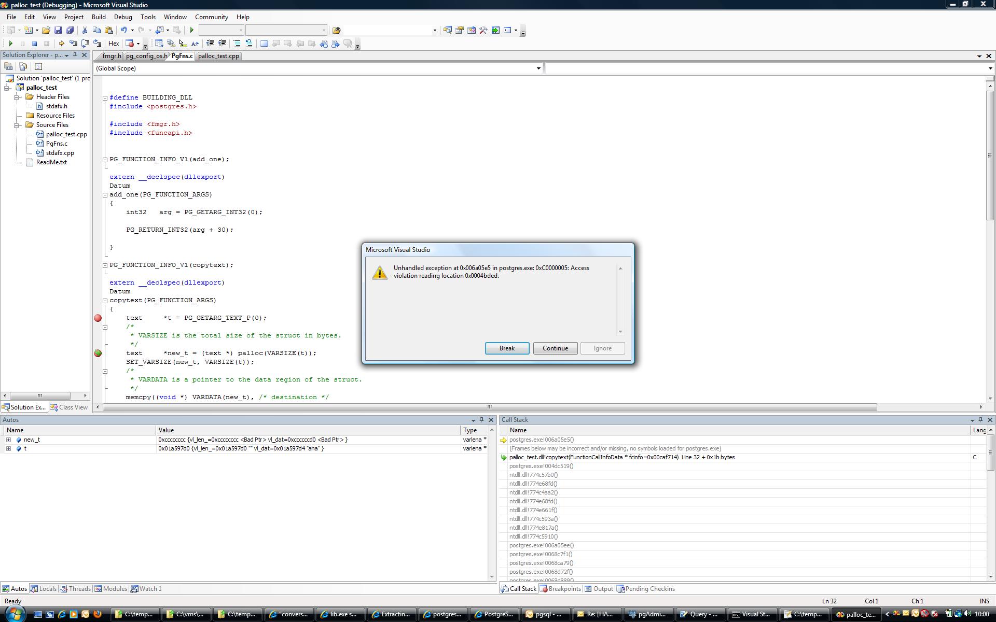
Task: Click Continue in the exception dialog
Action: pos(555,348)
